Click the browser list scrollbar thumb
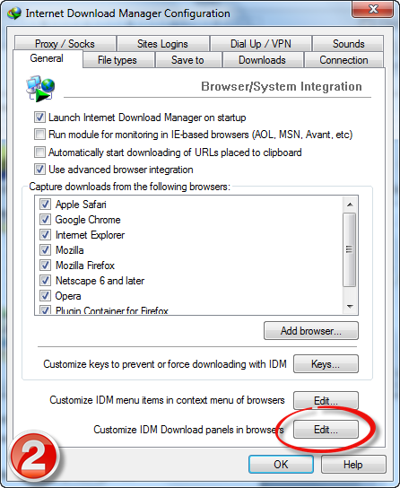This screenshot has height=488, width=400. tap(350, 249)
